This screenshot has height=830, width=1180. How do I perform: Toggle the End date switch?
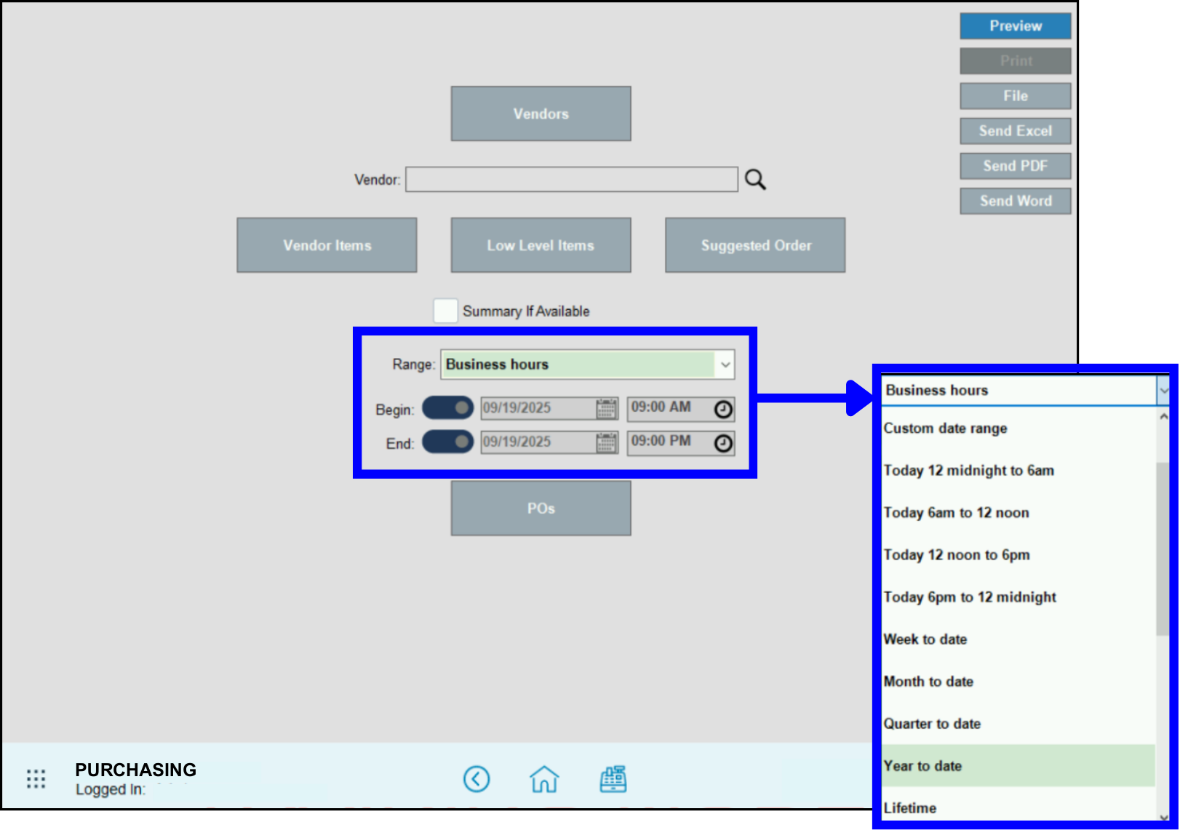tap(447, 442)
